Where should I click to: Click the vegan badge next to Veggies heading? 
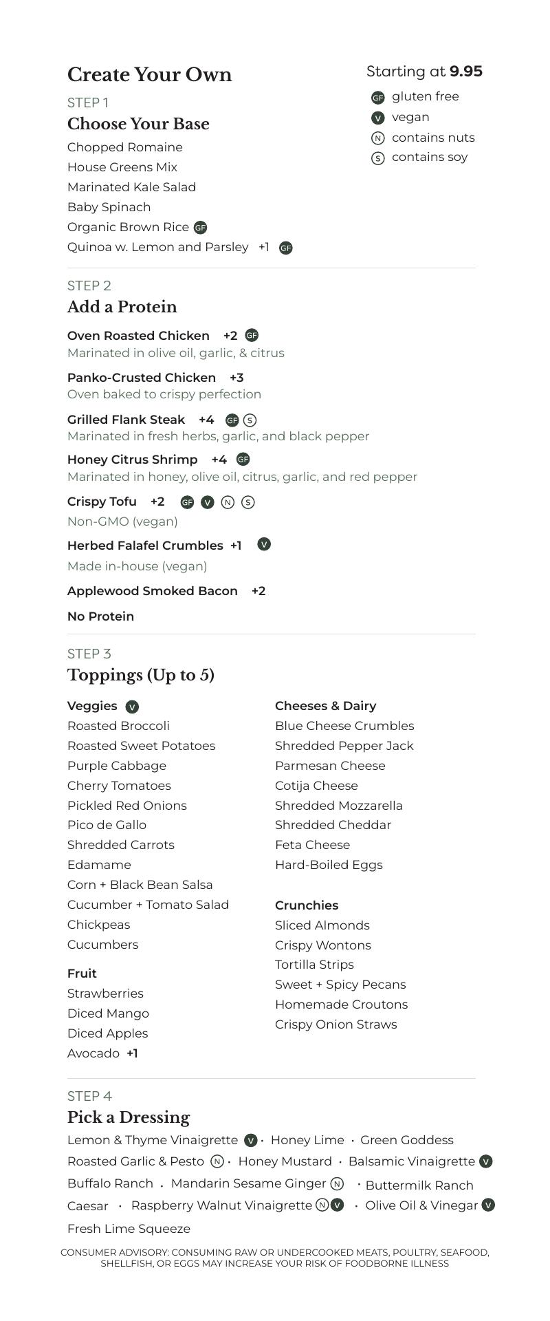[133, 707]
